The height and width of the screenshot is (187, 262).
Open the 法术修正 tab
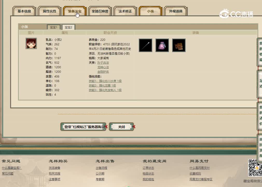[x=125, y=11]
